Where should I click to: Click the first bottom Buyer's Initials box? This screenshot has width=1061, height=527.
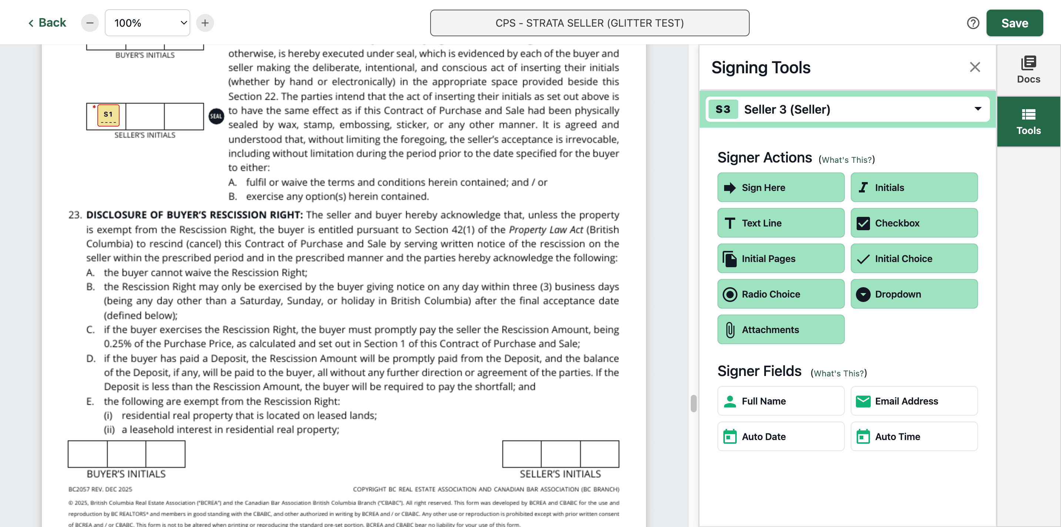pyautogui.click(x=88, y=454)
